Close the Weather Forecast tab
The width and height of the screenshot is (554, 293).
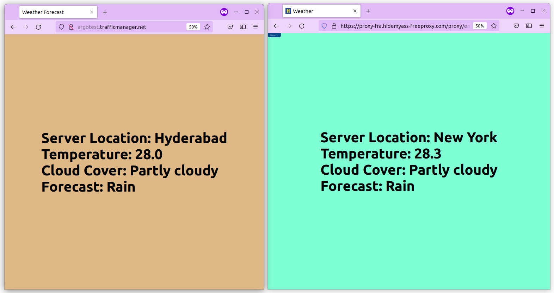[x=92, y=12]
